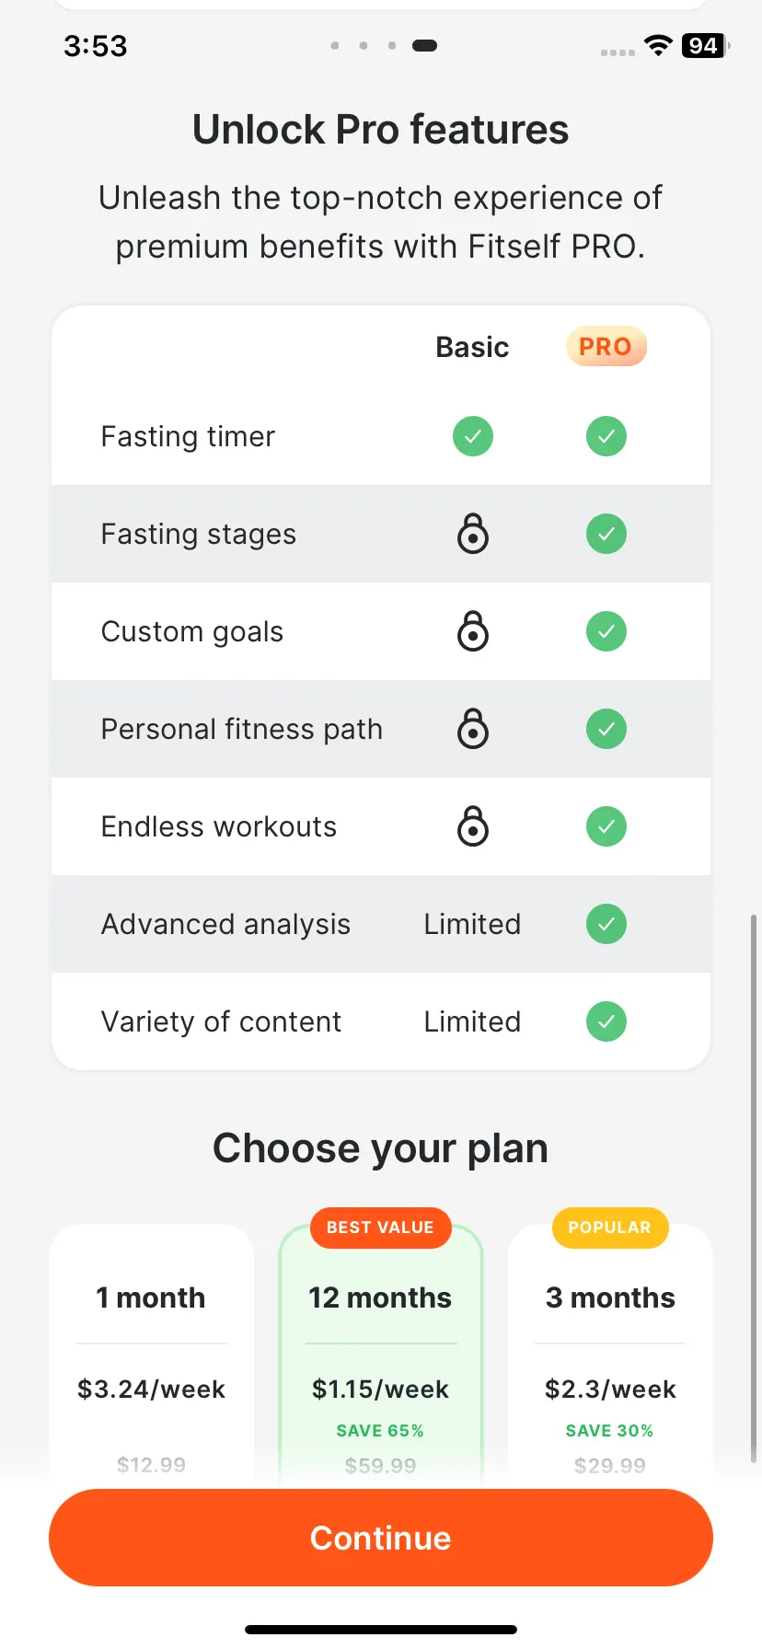Tap the lock icon for Endless workouts
This screenshot has height=1649, width=762.
pos(473,826)
